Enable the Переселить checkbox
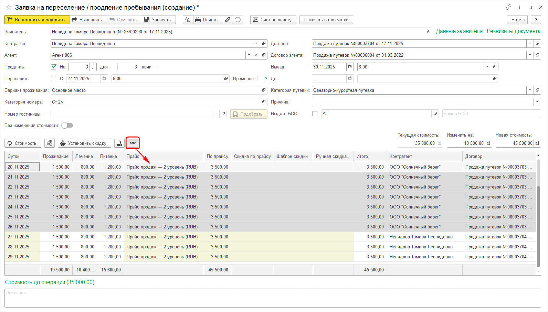 (x=54, y=78)
